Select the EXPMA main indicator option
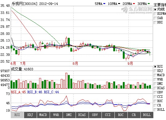Image resolution: width=166 pixels, height=120 pixels. point(155,14)
